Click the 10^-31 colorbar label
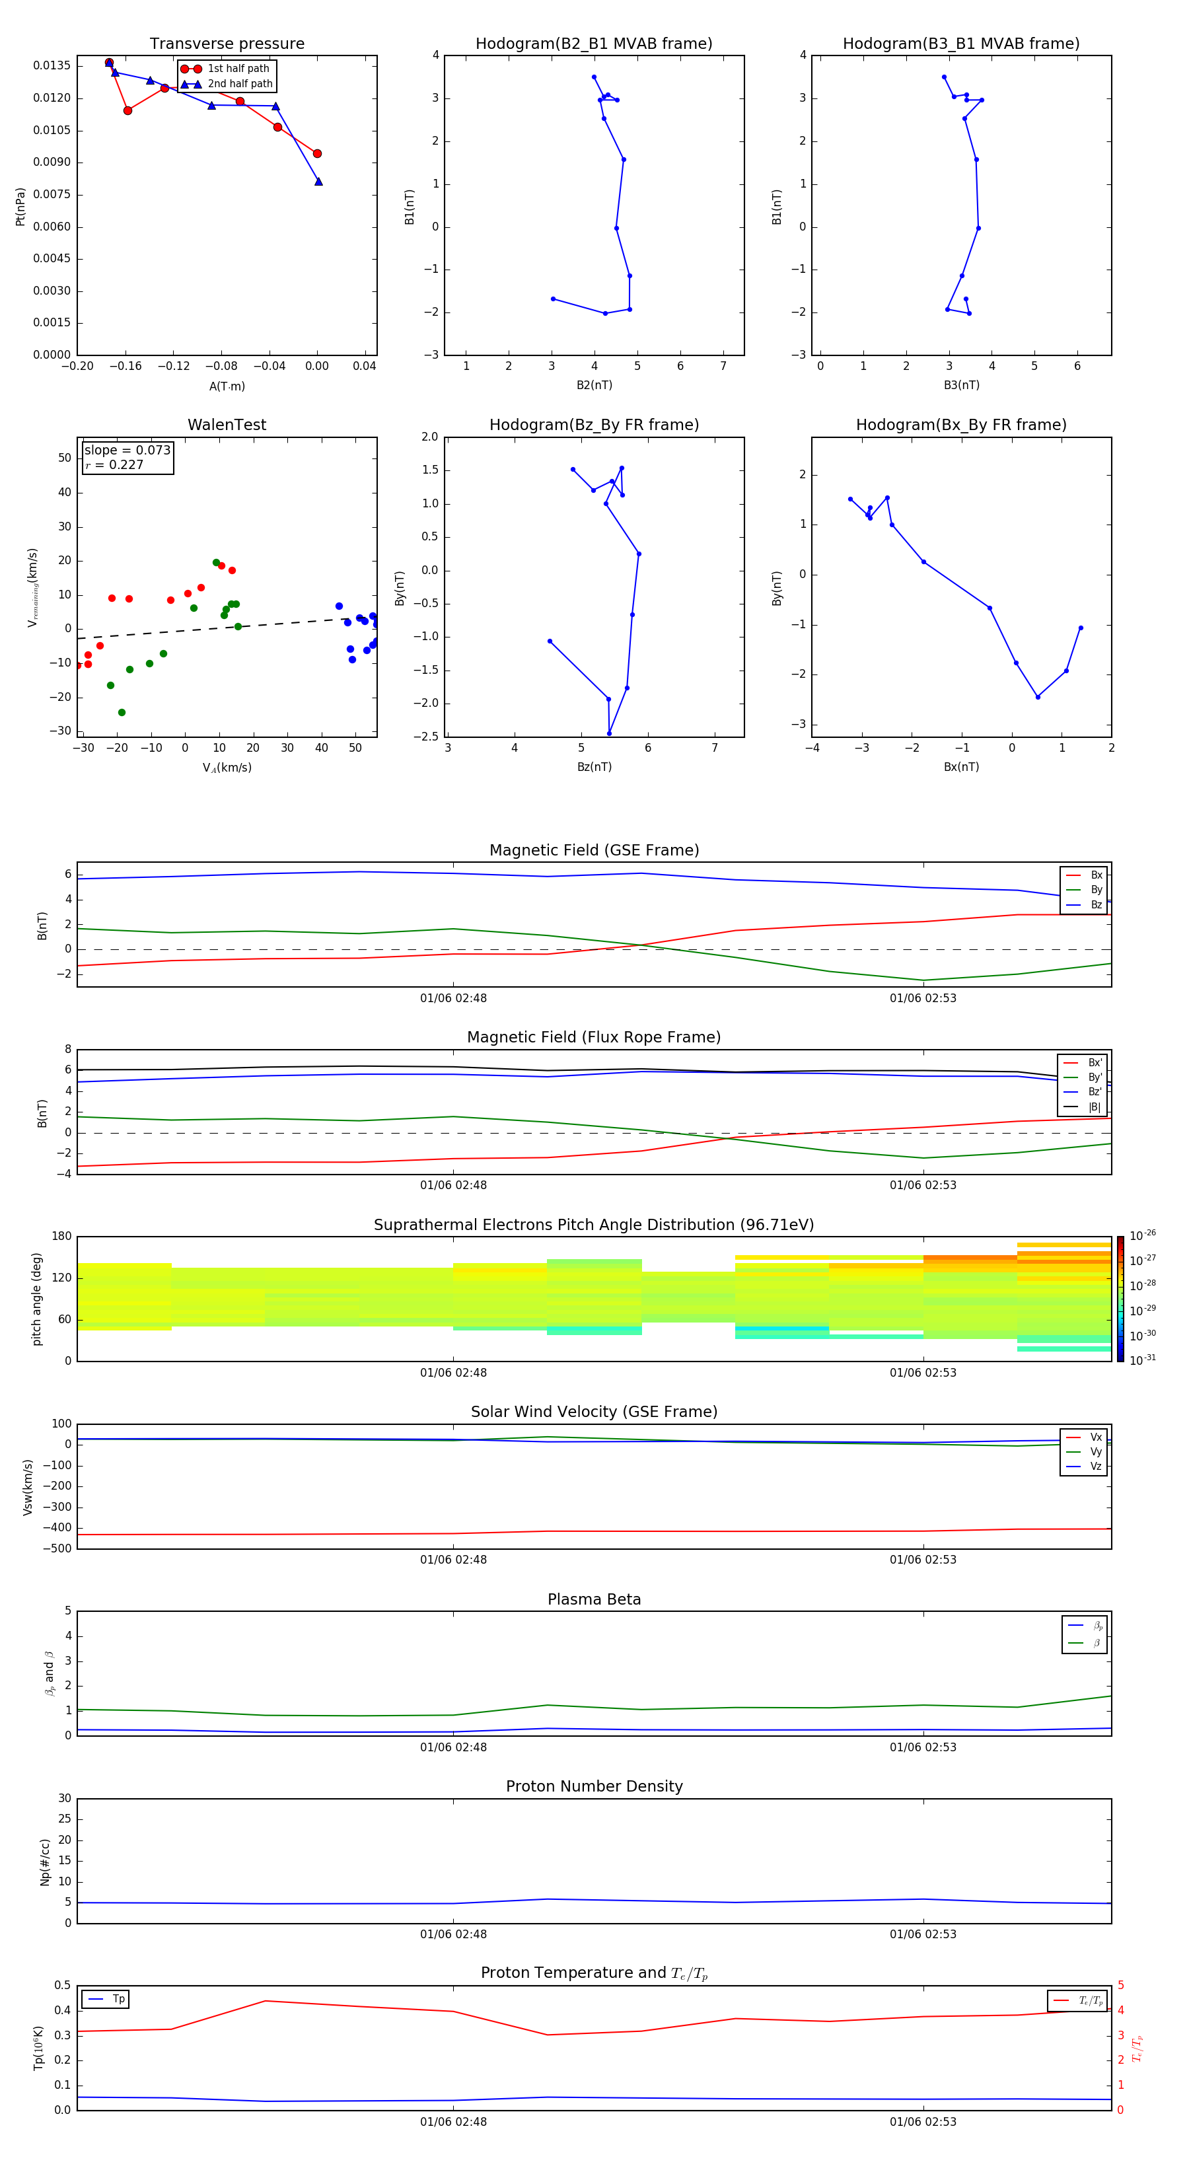The image size is (1189, 2180). pos(1143,1360)
